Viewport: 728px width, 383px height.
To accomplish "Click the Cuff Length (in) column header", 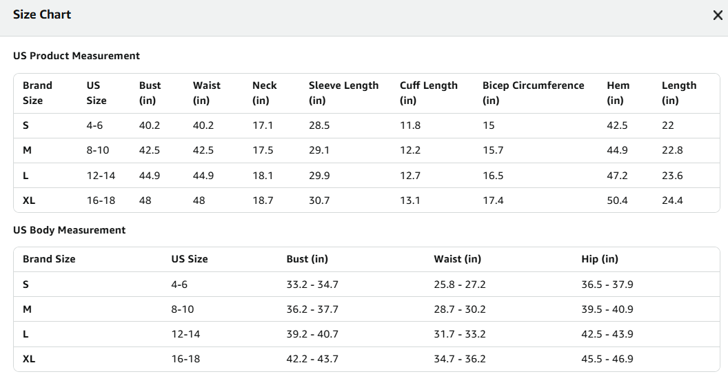I will (x=429, y=93).
